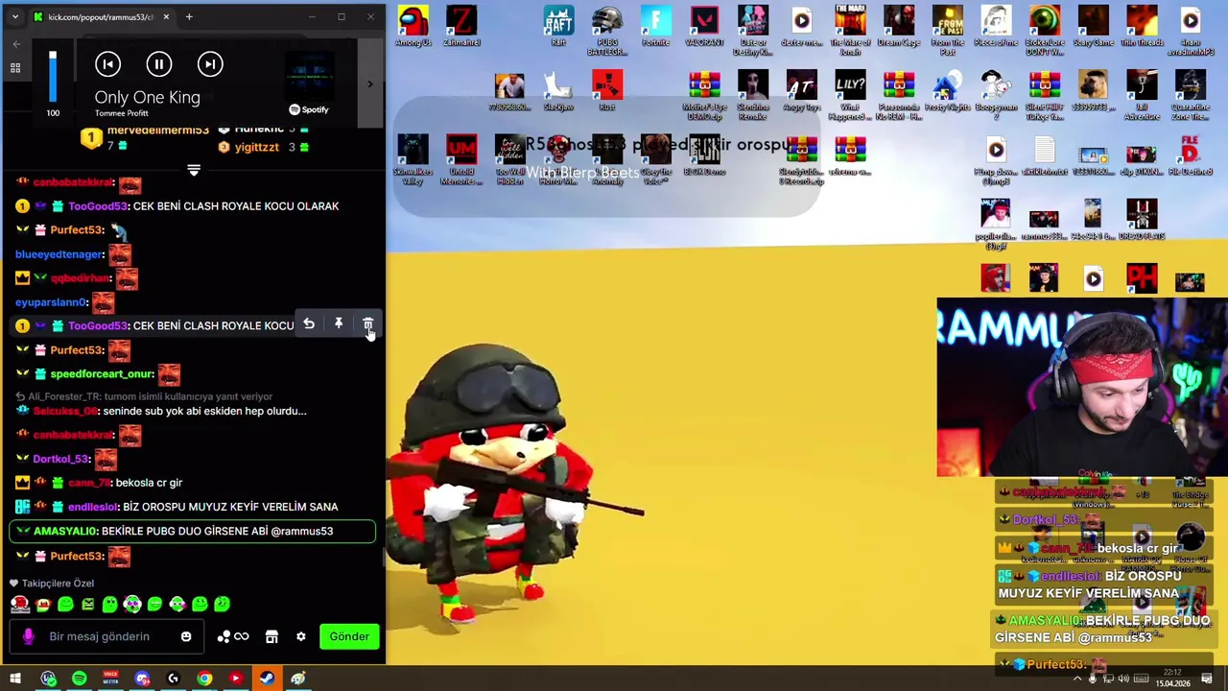
Task: Delete TooGood53's hovered chat message
Action: point(368,325)
